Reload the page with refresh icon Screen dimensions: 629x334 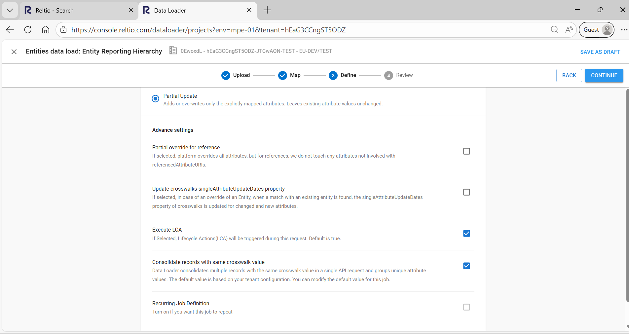28,30
